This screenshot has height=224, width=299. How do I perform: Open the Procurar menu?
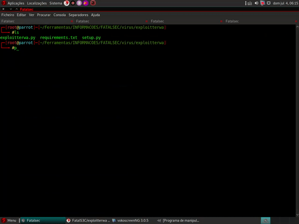44,15
